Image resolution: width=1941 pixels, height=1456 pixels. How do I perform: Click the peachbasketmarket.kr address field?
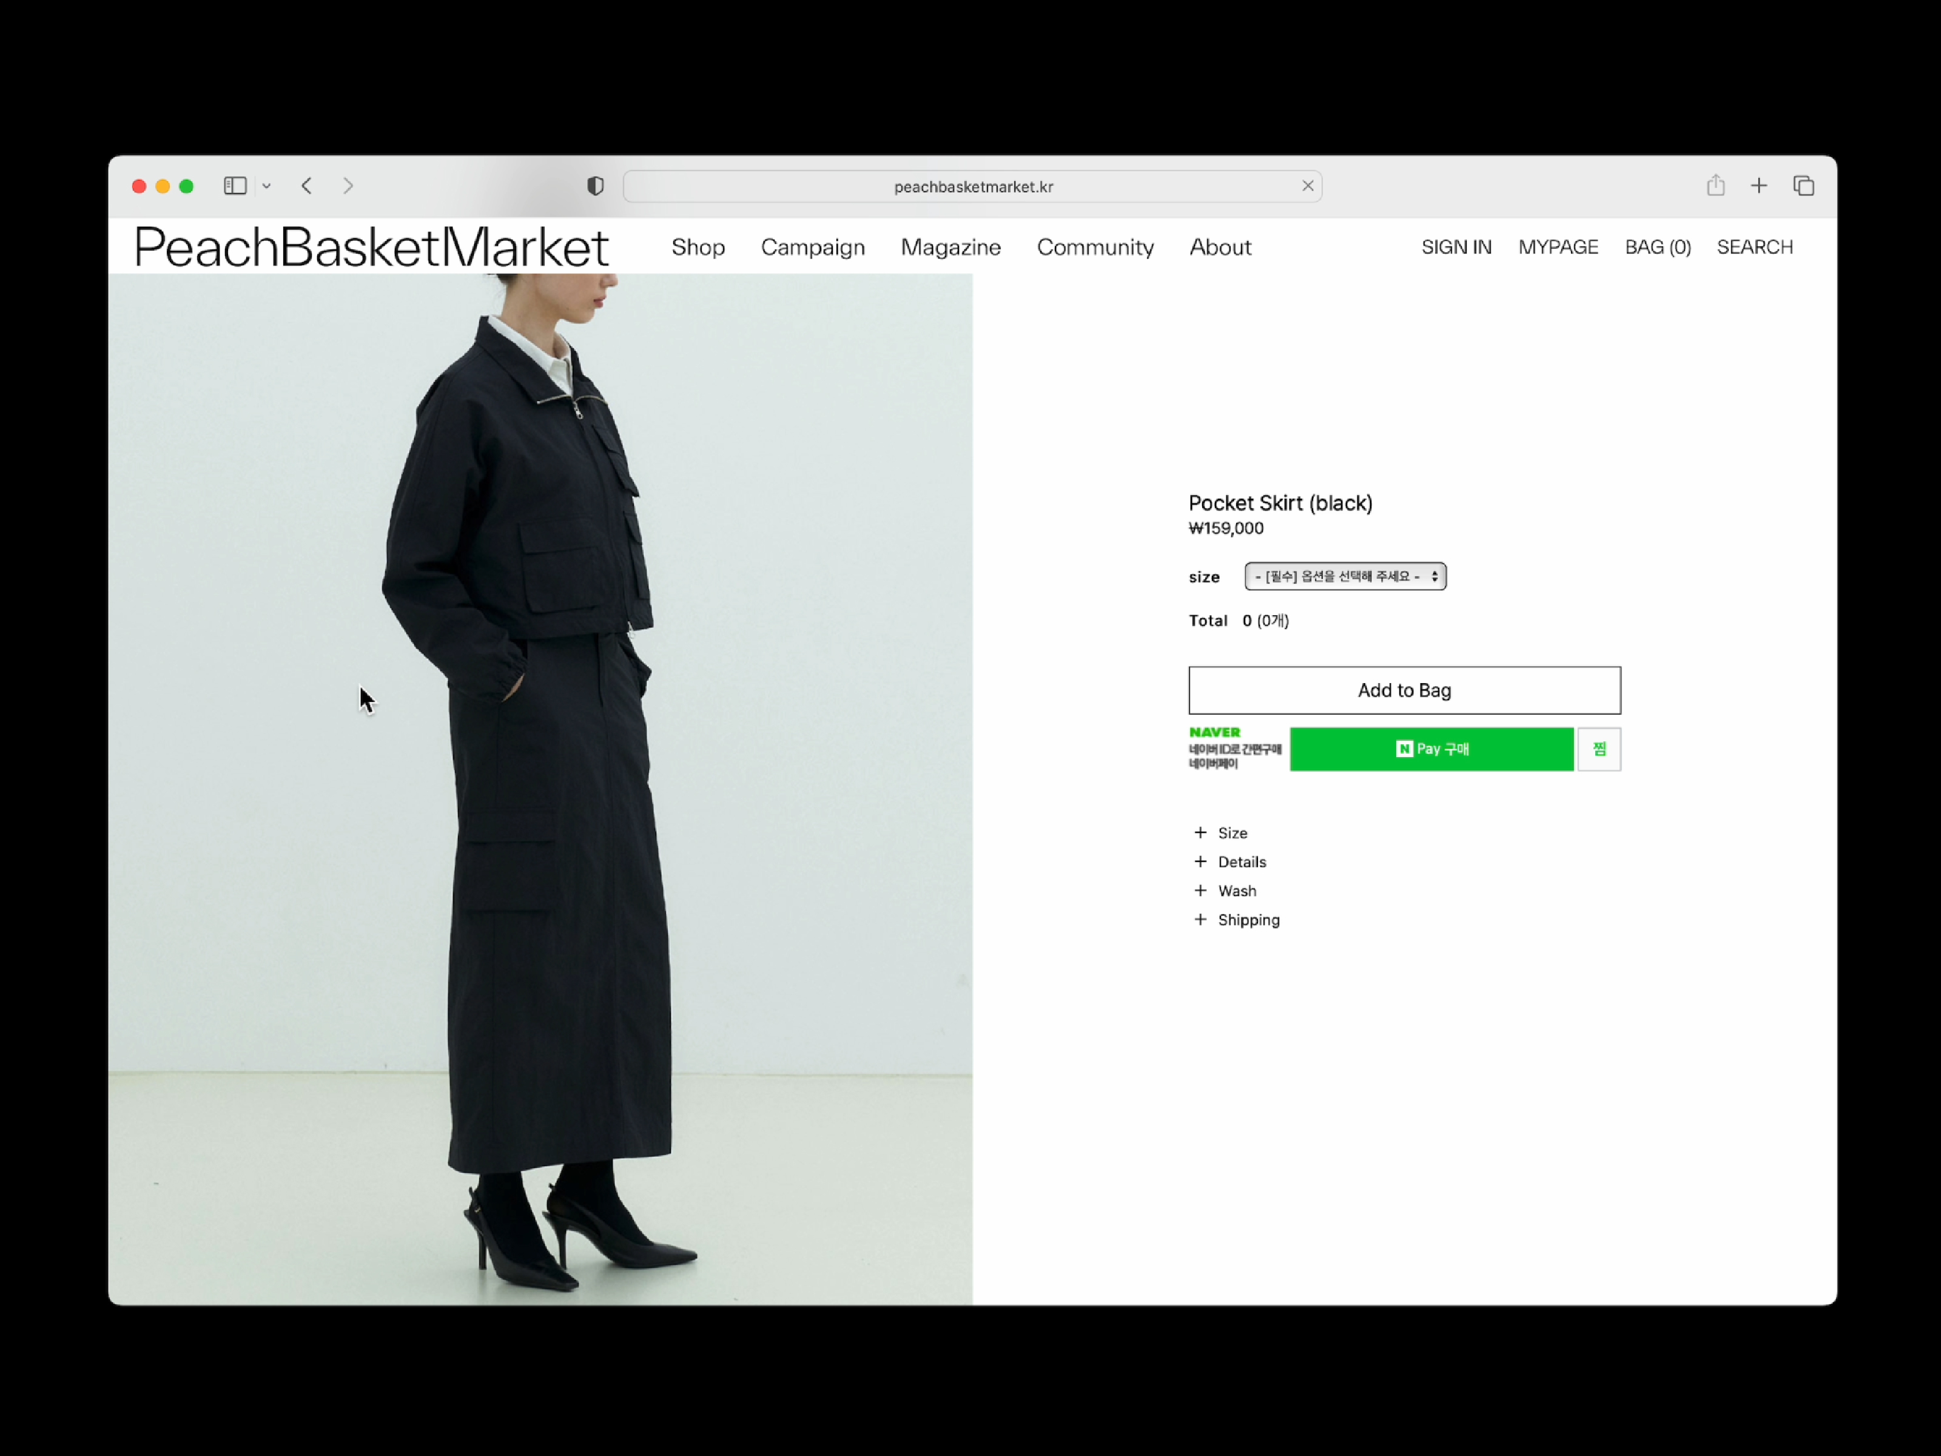point(972,187)
